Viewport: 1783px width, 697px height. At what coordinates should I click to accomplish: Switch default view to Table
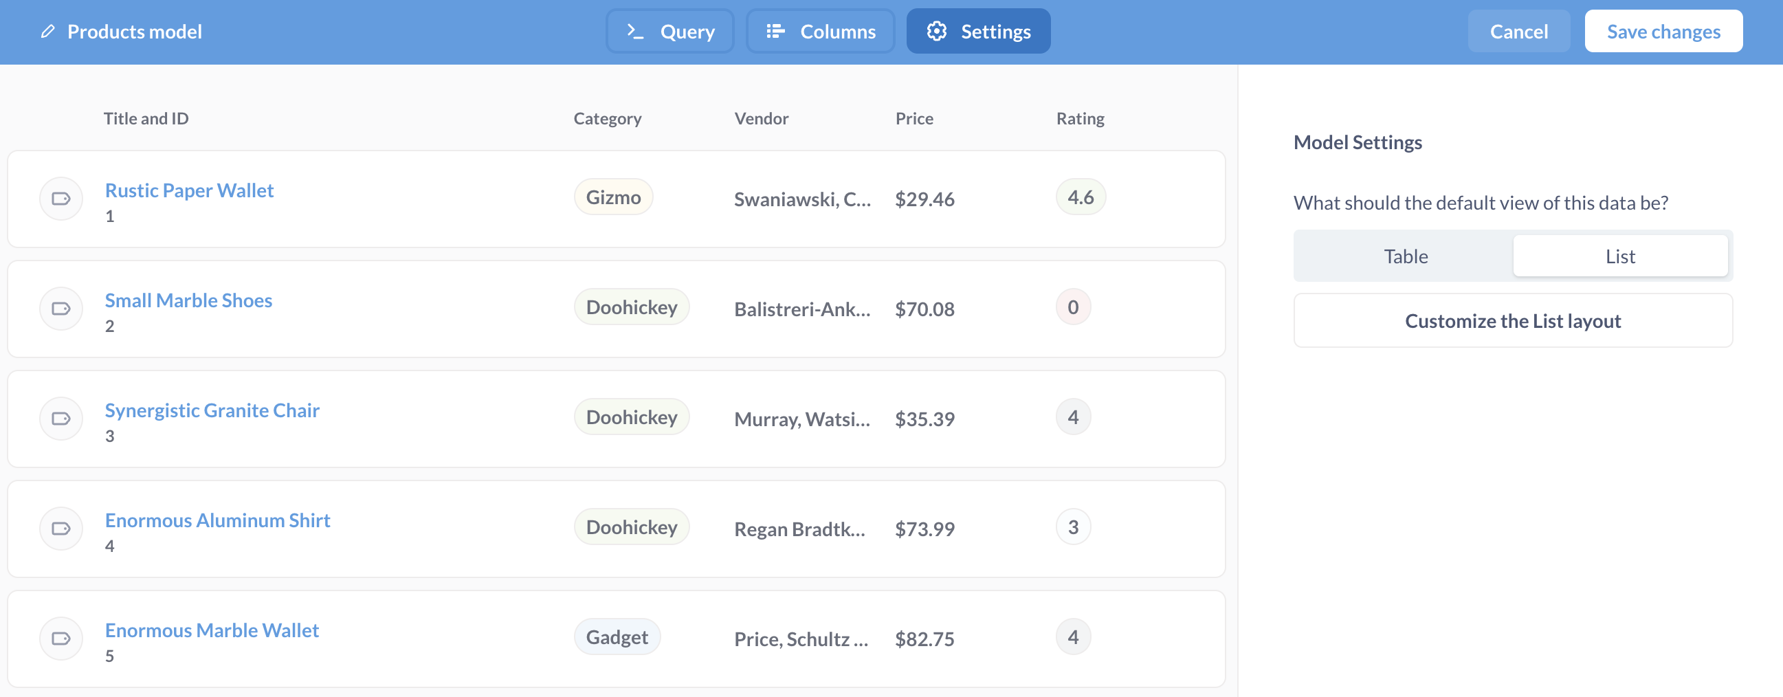point(1405,256)
